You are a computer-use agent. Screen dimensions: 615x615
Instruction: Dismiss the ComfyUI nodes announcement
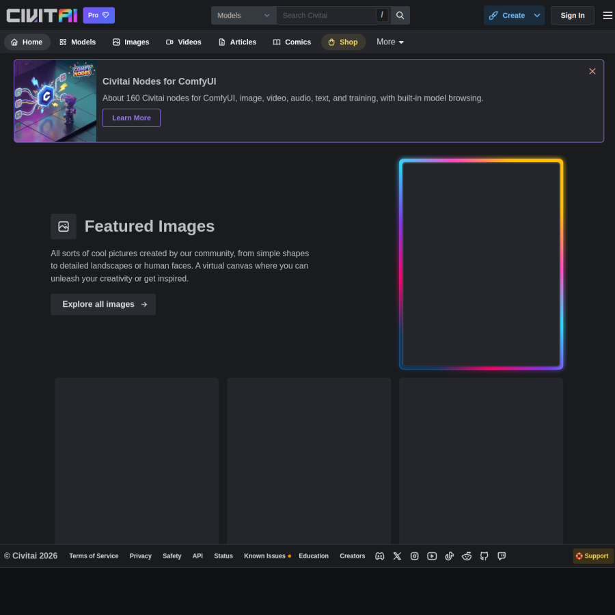[592, 71]
